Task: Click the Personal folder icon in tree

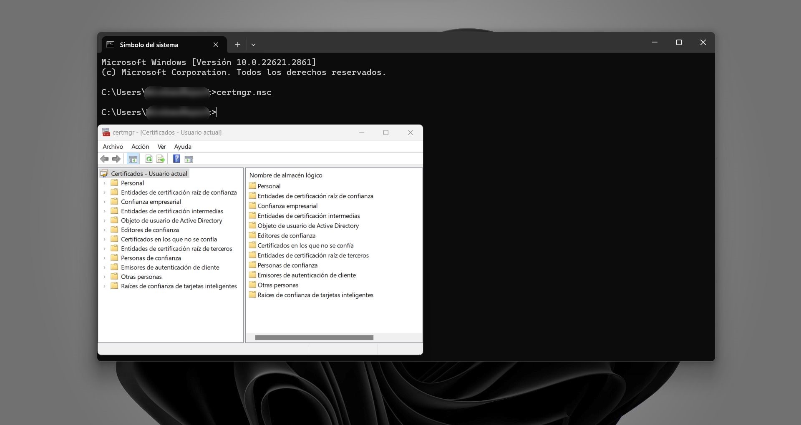Action: 114,182
